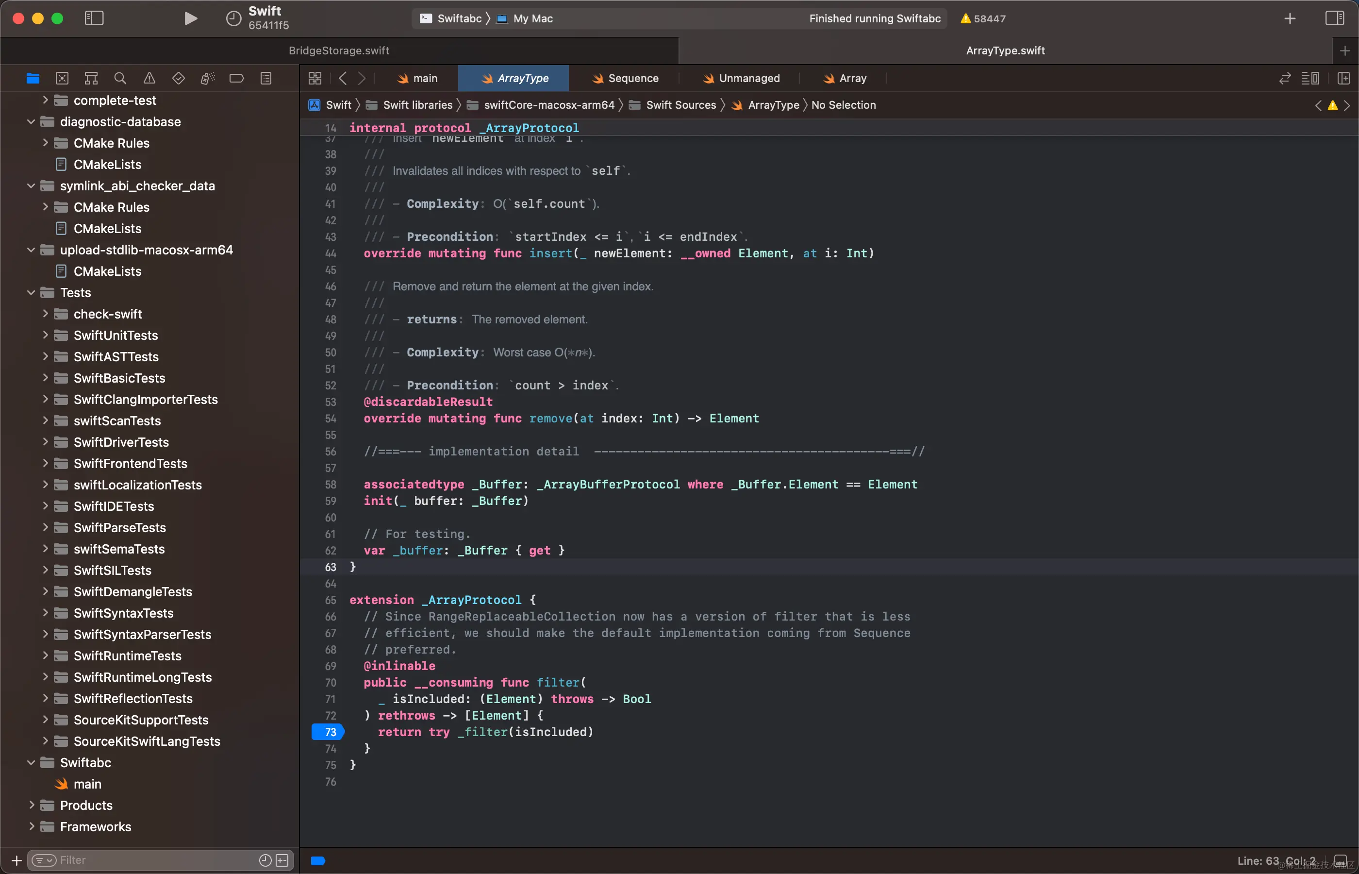Toggle the navigator sidebar
This screenshot has width=1359, height=874.
click(x=94, y=18)
